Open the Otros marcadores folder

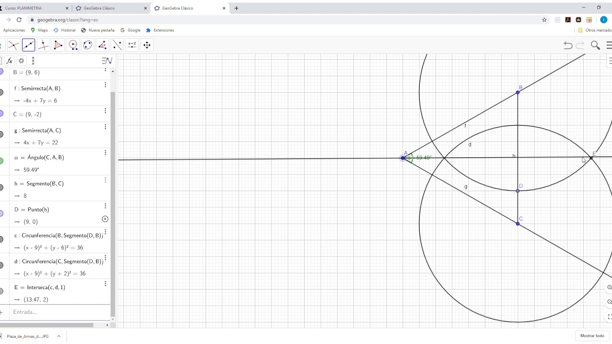(595, 30)
